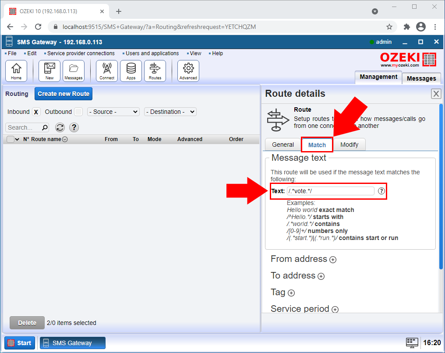The image size is (445, 353).
Task: Open the Chrome three-dot menu
Action: click(x=435, y=27)
